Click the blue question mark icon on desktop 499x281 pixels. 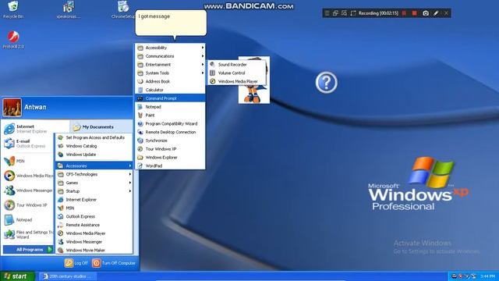click(326, 83)
